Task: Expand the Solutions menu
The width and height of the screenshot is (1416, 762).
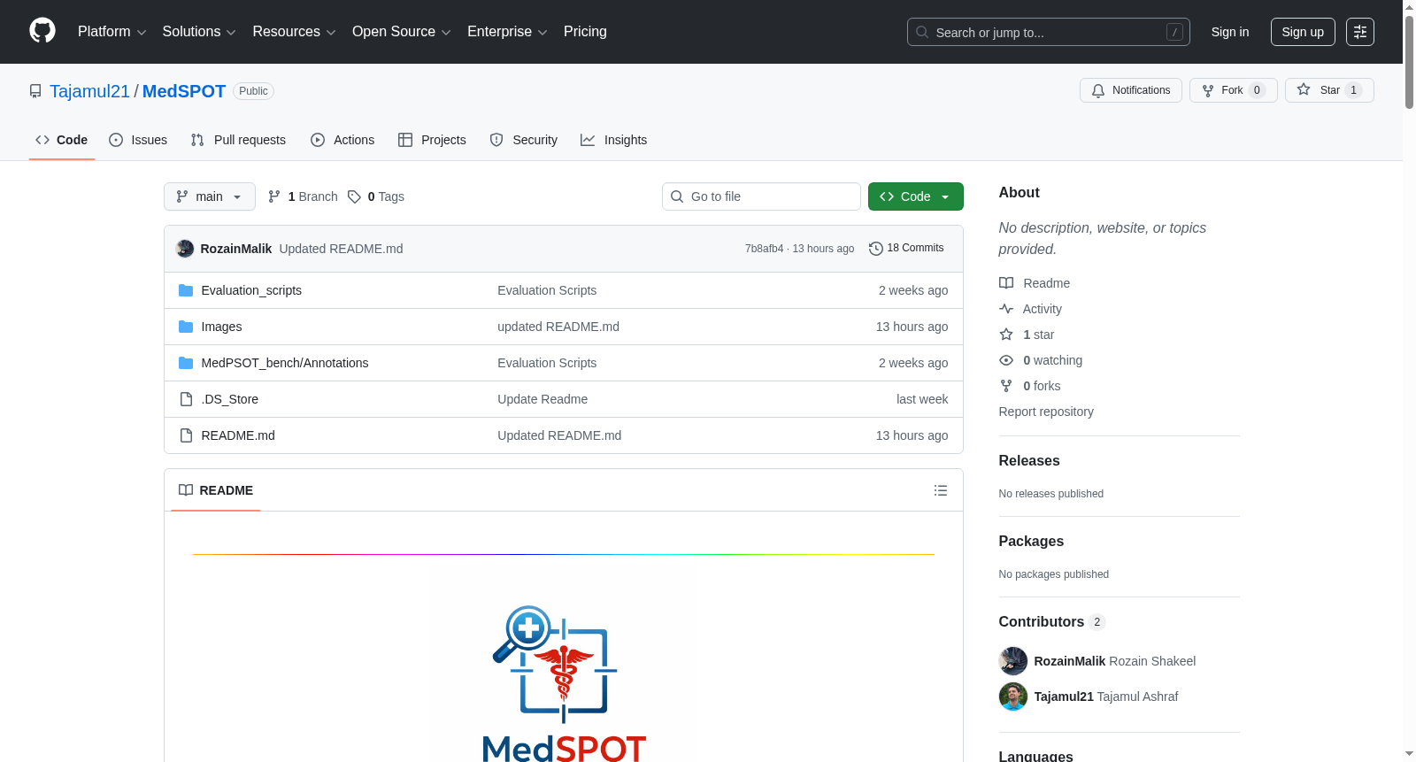Action: coord(199,32)
